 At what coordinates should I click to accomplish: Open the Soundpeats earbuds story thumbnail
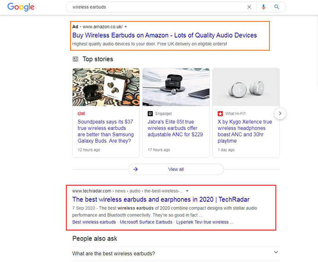[x=106, y=87]
